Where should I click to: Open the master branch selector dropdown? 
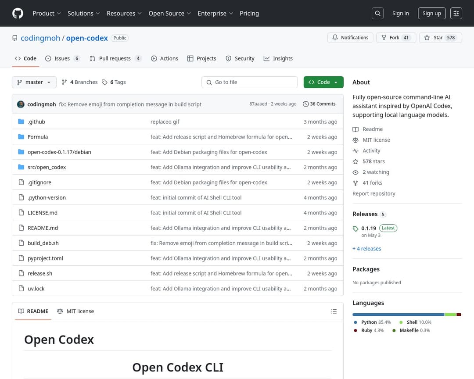[x=34, y=82]
